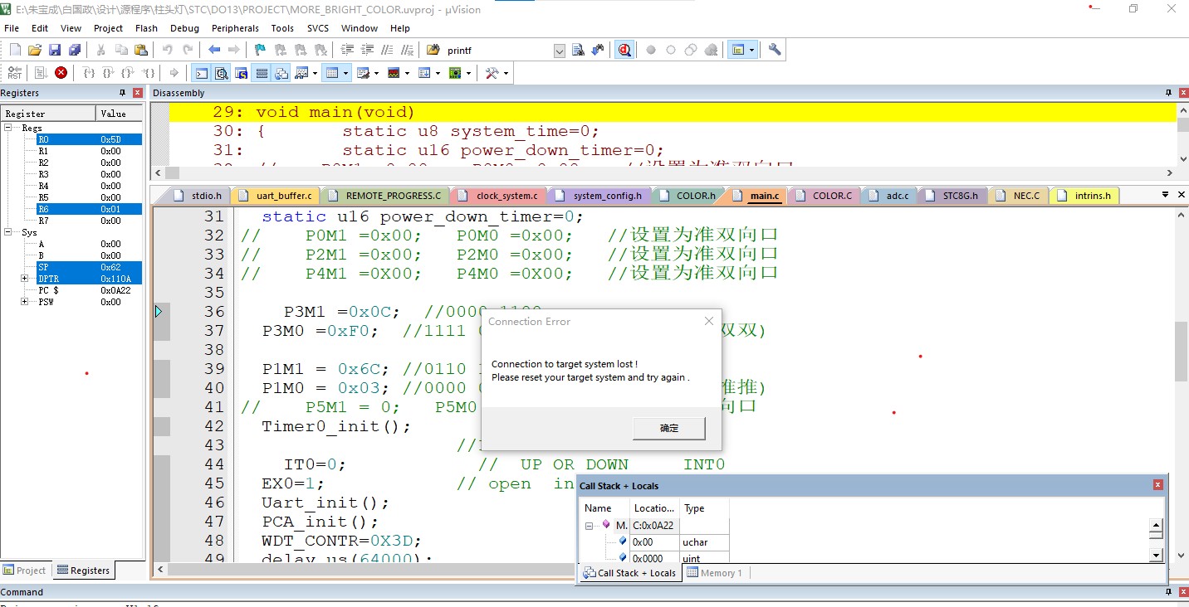Open the Peripherals menu
Screen dimensions: 1189x607
click(x=235, y=28)
